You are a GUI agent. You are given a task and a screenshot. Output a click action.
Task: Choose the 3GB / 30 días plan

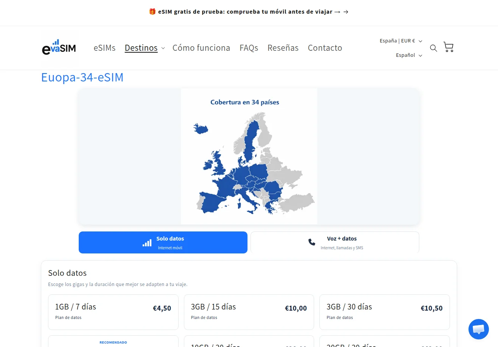(384, 312)
